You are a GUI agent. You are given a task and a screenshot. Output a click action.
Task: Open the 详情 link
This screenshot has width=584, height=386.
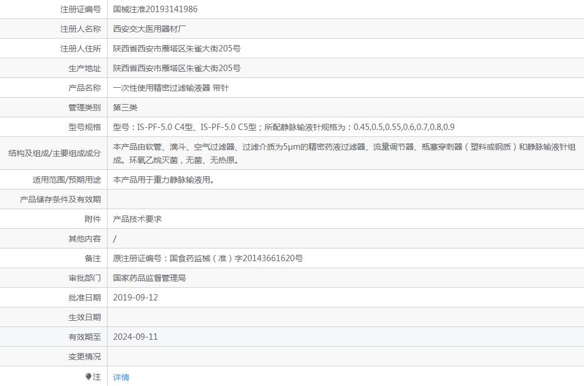(x=121, y=377)
